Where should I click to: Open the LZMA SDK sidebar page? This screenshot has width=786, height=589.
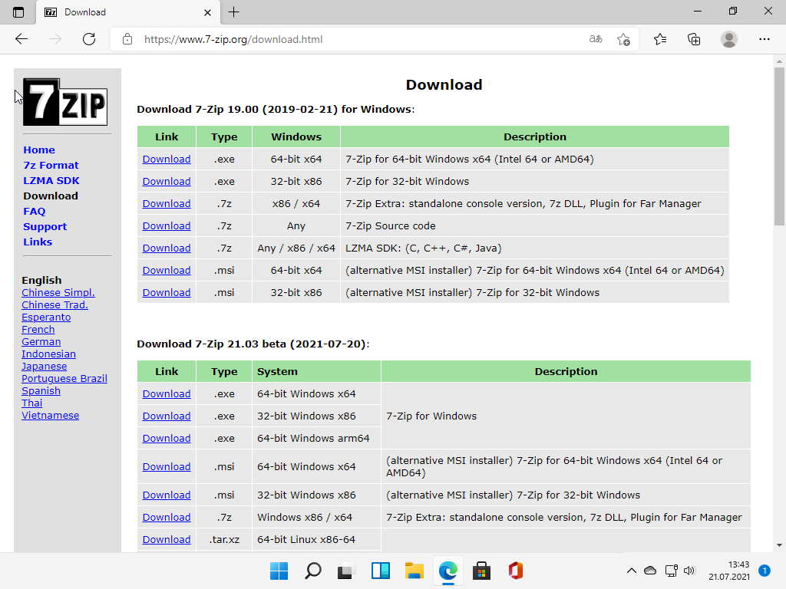click(51, 180)
